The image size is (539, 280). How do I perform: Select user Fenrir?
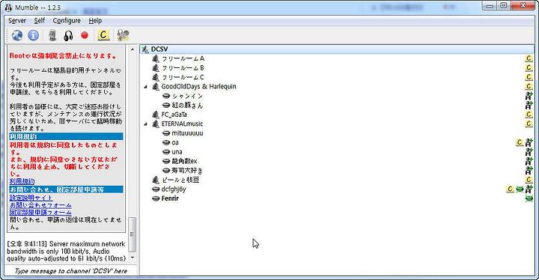[170, 198]
